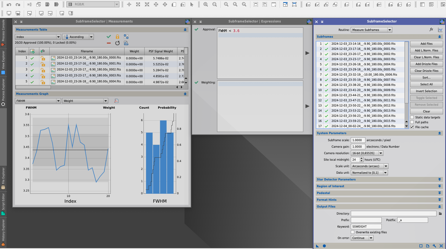Reset measurements with the circular arrow icon
The height and width of the screenshot is (249, 446).
(x=117, y=43)
